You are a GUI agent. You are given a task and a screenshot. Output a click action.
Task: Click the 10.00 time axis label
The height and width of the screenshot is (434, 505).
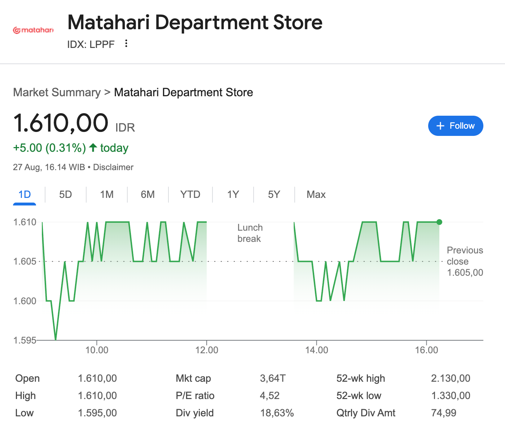coord(97,350)
